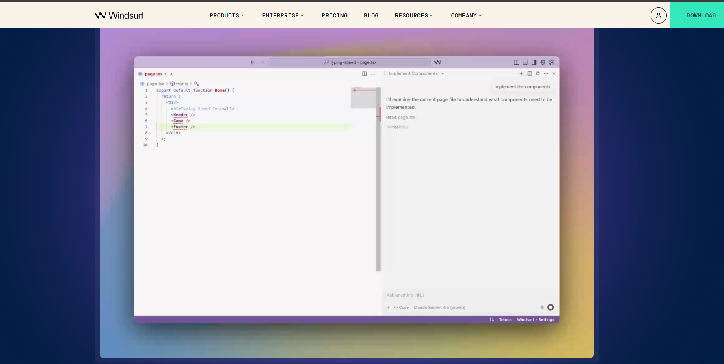
Task: Click the editor vertical scrollbar
Action: click(378, 179)
